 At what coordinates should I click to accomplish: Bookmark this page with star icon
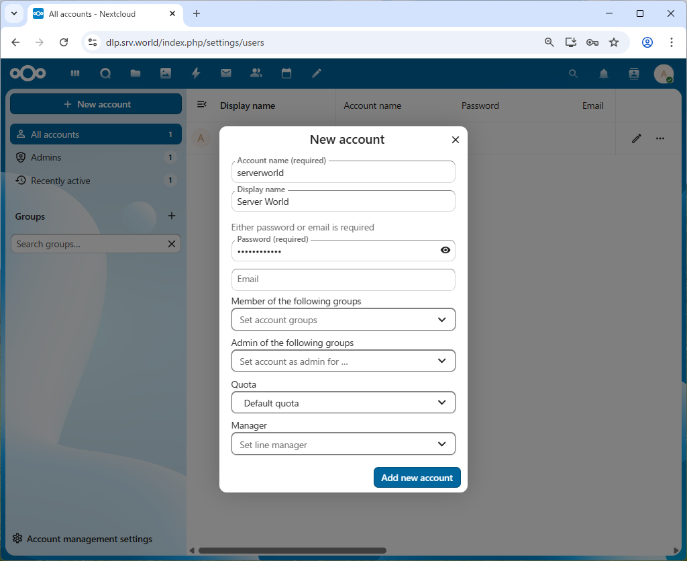[x=614, y=42]
